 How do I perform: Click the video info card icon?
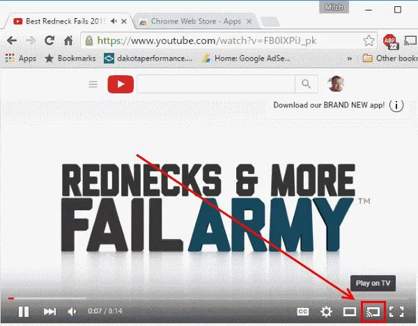(x=396, y=106)
